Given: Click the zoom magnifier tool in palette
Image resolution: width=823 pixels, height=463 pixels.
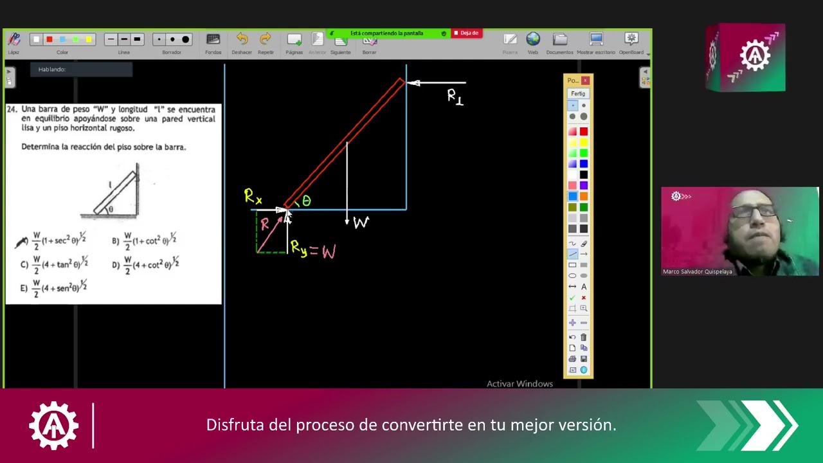Looking at the screenshot, I should [x=584, y=308].
